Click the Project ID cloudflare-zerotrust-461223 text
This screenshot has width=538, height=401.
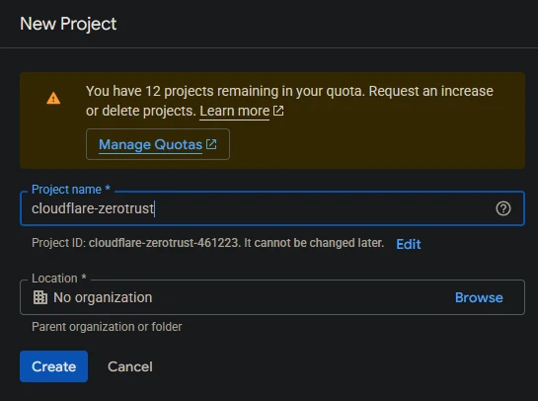coord(164,243)
